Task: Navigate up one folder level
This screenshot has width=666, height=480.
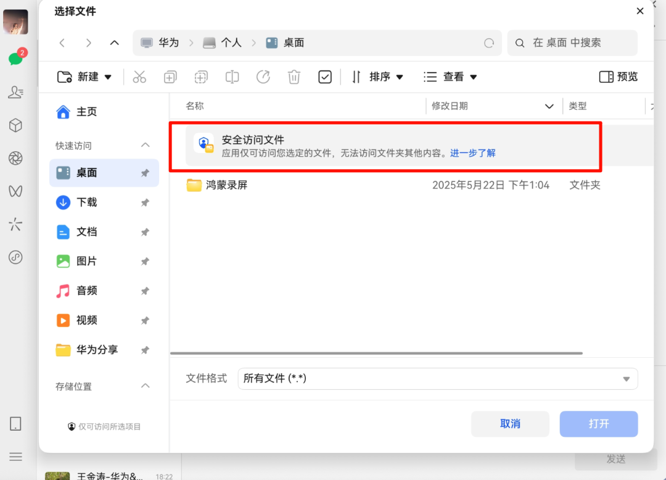Action: pos(114,43)
